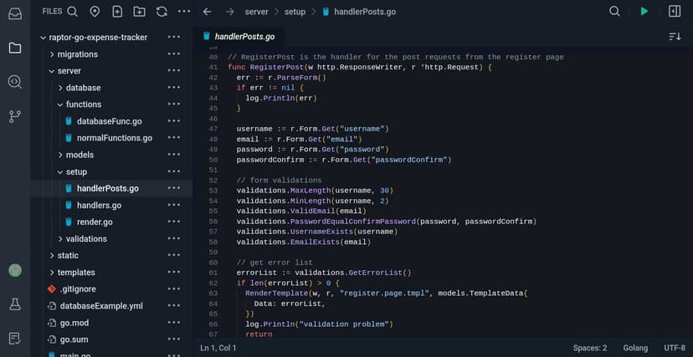
Task: Collapse the server folder
Action: (52, 71)
